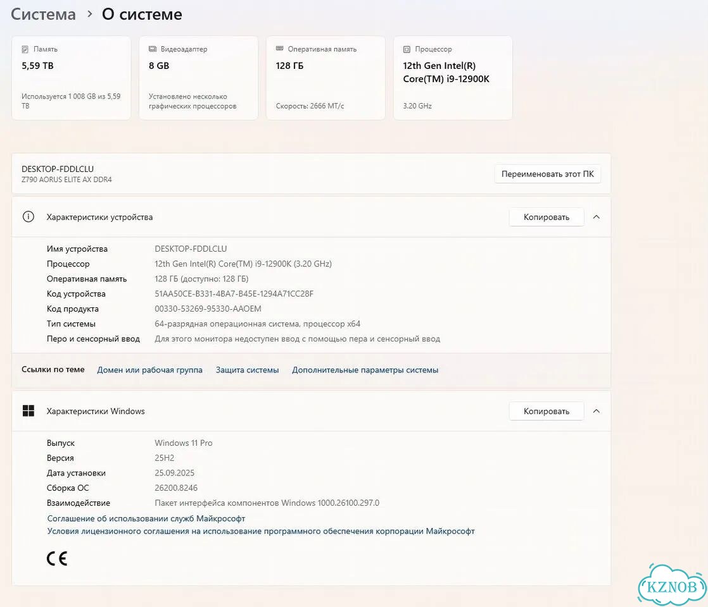This screenshot has width=708, height=607.
Task: Open the Память 5,59 ТВ storage card
Action: 72,78
